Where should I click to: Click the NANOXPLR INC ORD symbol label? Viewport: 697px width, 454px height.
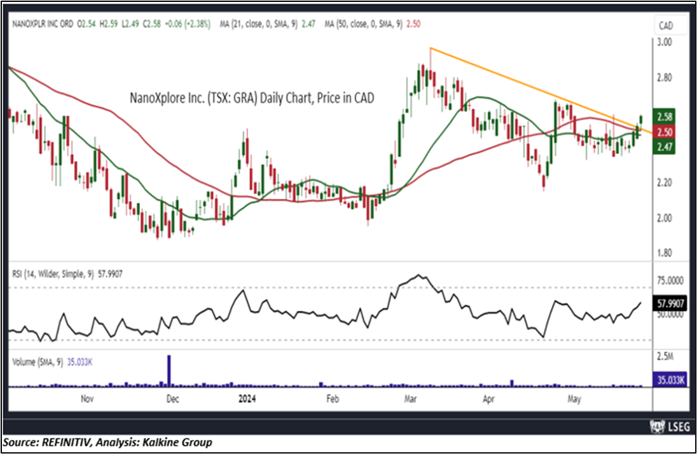point(43,24)
